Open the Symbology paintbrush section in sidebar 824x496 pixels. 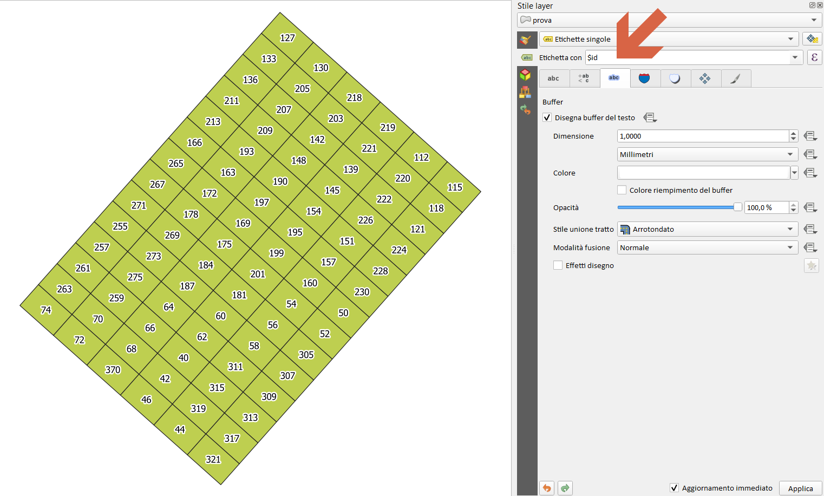(525, 40)
